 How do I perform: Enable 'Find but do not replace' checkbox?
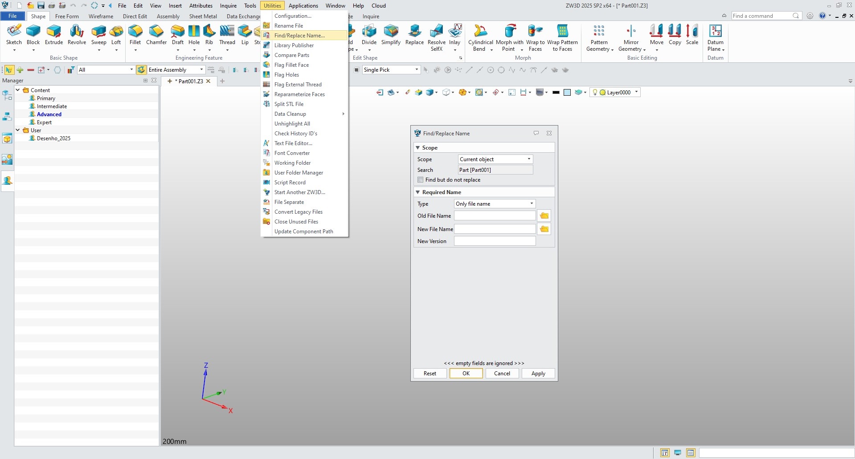tap(420, 180)
